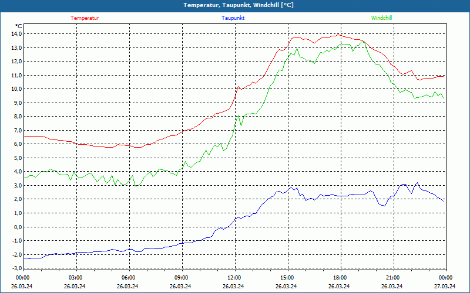The height and width of the screenshot is (293, 470).
Task: Click the 21:00 time axis label
Action: click(x=392, y=278)
